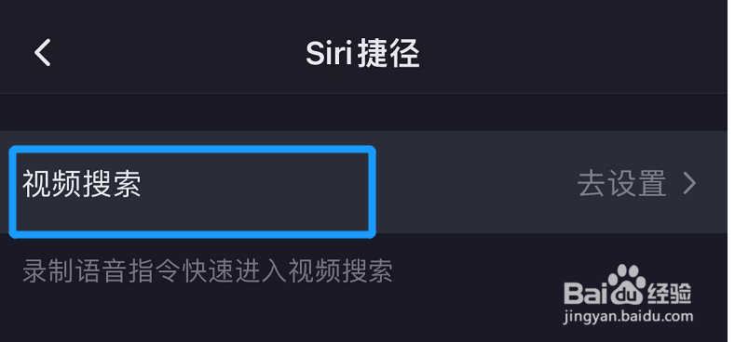Tap the chevron beside 去设置
This screenshot has height=342, width=735.
(x=689, y=183)
